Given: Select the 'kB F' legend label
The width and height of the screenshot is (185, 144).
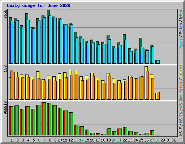Looking at the screenshot, I should [x=181, y=131].
